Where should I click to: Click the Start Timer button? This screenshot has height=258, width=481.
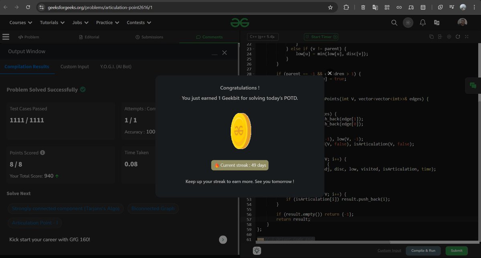[321, 37]
